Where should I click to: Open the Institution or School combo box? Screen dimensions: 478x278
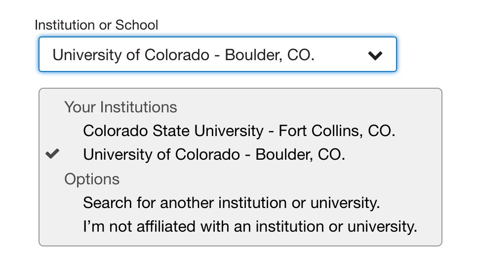[217, 55]
